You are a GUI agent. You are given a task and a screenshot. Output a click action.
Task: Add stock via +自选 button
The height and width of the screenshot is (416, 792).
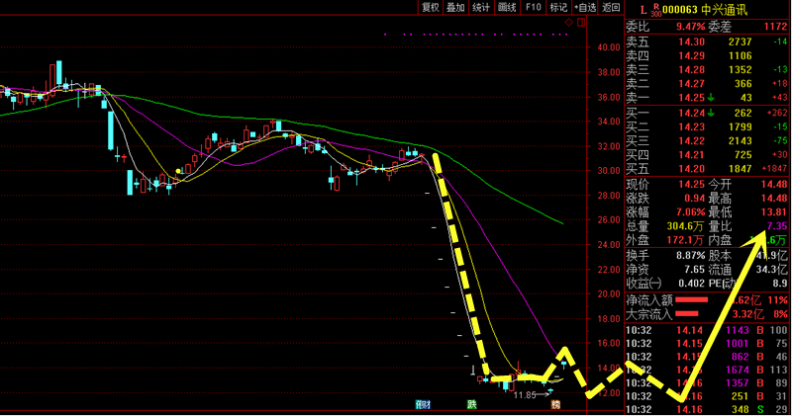586,7
